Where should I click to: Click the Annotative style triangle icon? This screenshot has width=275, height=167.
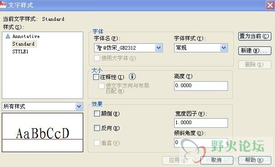pos(8,36)
